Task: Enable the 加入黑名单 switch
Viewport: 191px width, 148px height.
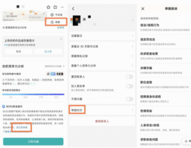Action: coord(129,86)
